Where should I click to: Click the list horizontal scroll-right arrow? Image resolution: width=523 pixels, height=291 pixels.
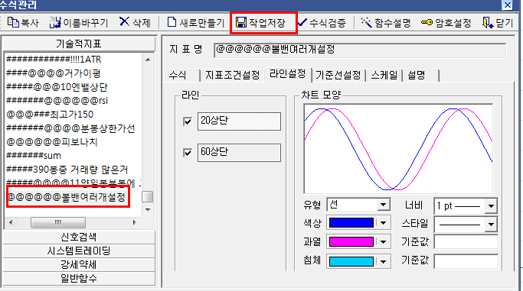[x=135, y=222]
